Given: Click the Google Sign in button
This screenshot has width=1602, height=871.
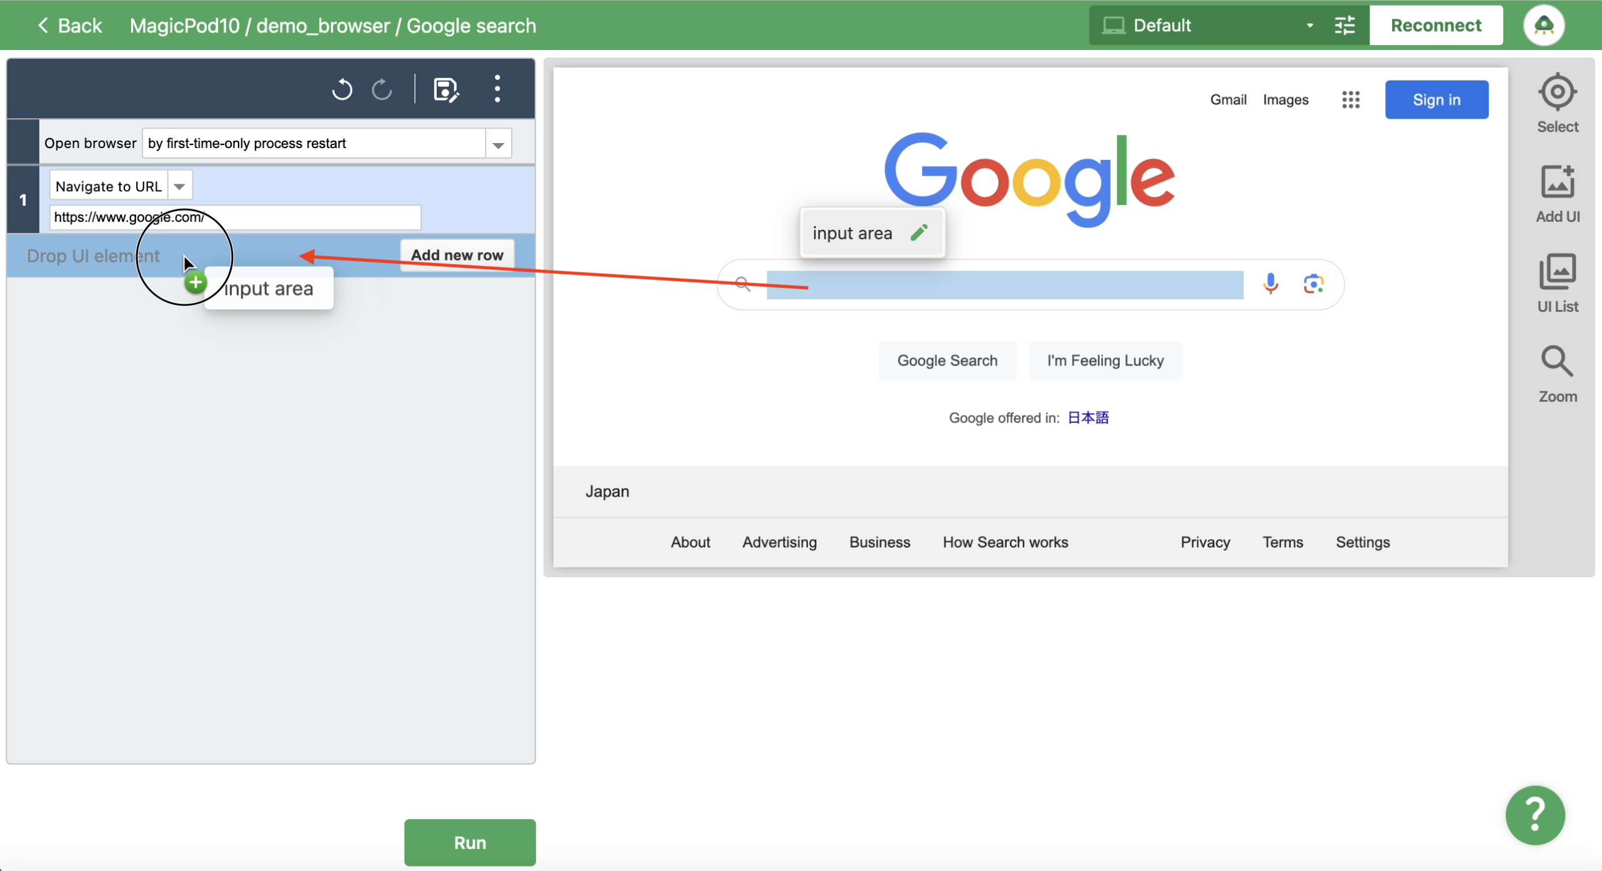Looking at the screenshot, I should point(1436,99).
